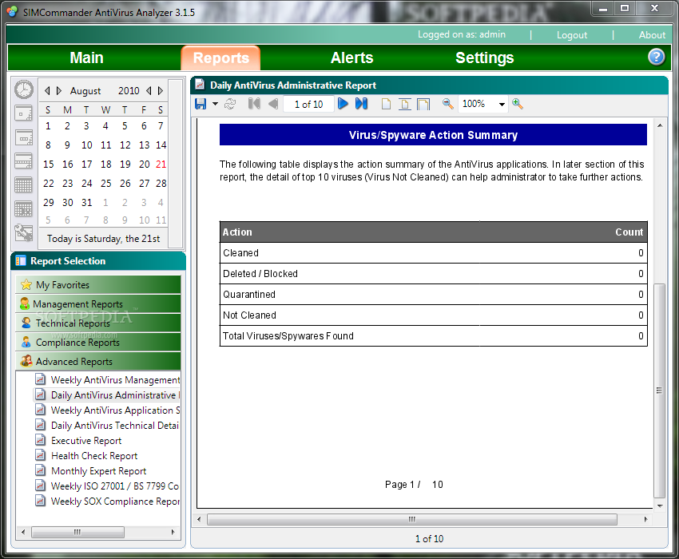Select August 15 in the calendar
This screenshot has width=679, height=559.
tap(48, 164)
